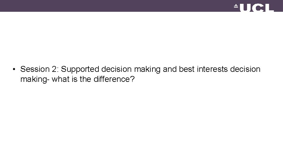
Task: Click the word "making" before "and"
Action: tap(147, 69)
